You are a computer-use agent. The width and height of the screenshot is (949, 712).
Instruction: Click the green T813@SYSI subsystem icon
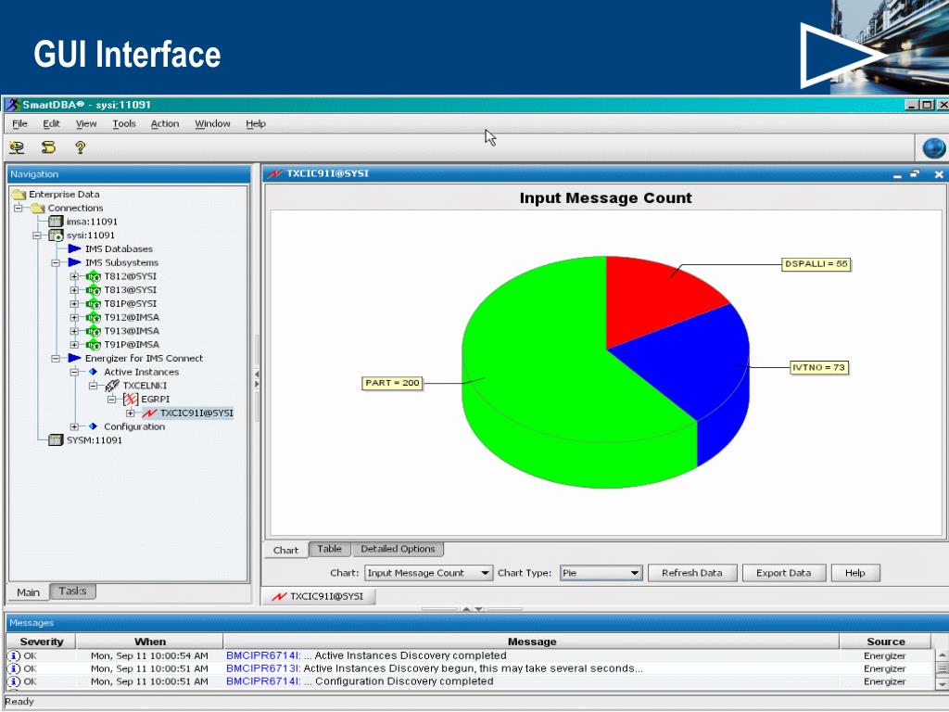pyautogui.click(x=94, y=290)
